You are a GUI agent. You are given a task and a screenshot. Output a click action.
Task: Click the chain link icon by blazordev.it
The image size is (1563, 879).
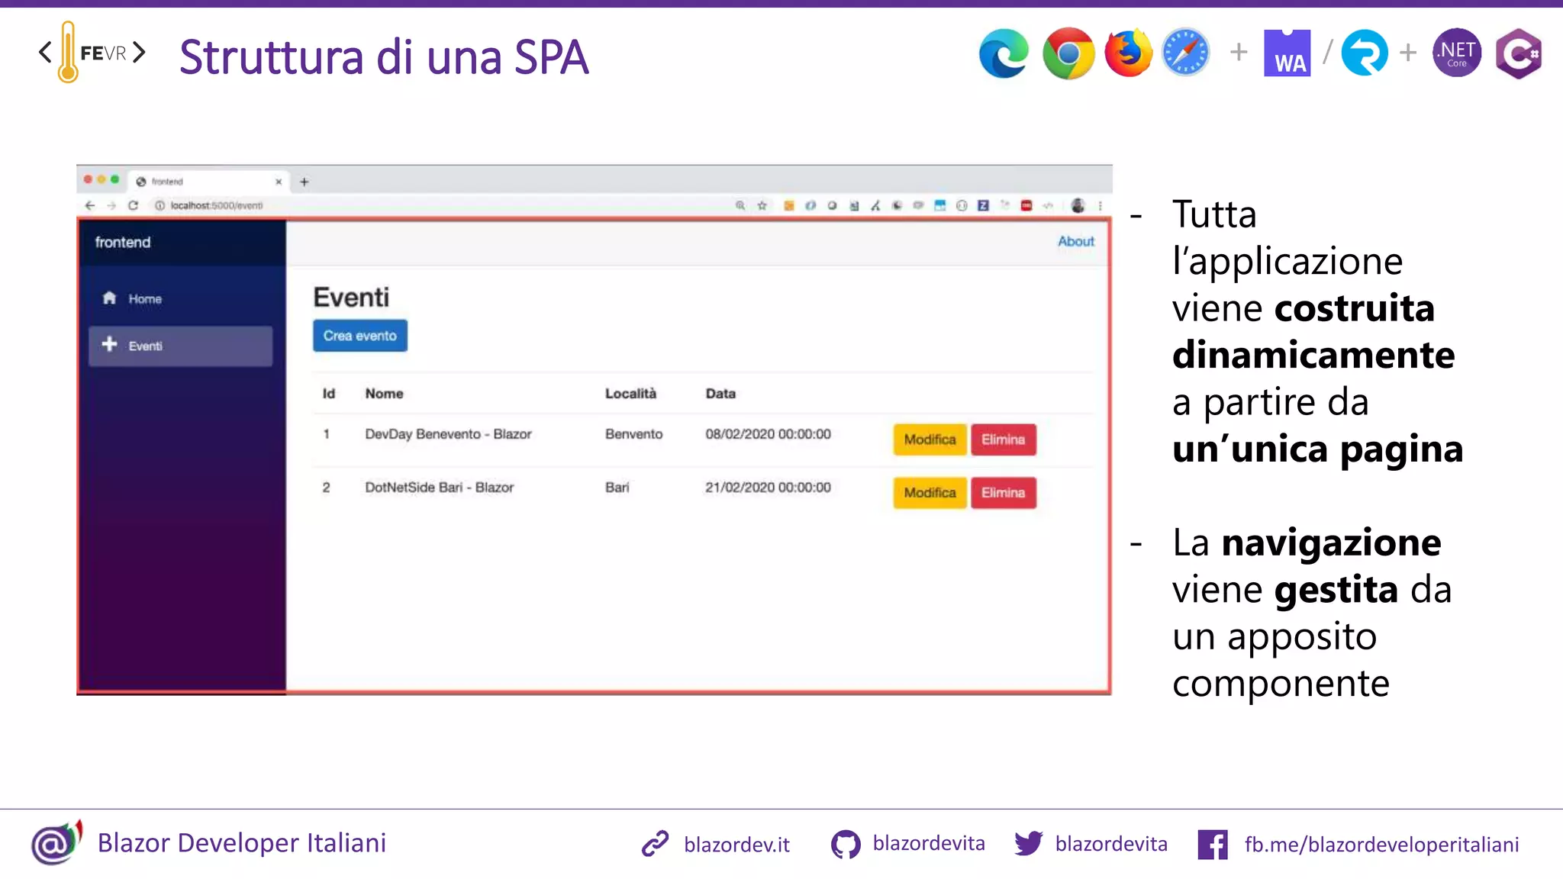[655, 844]
